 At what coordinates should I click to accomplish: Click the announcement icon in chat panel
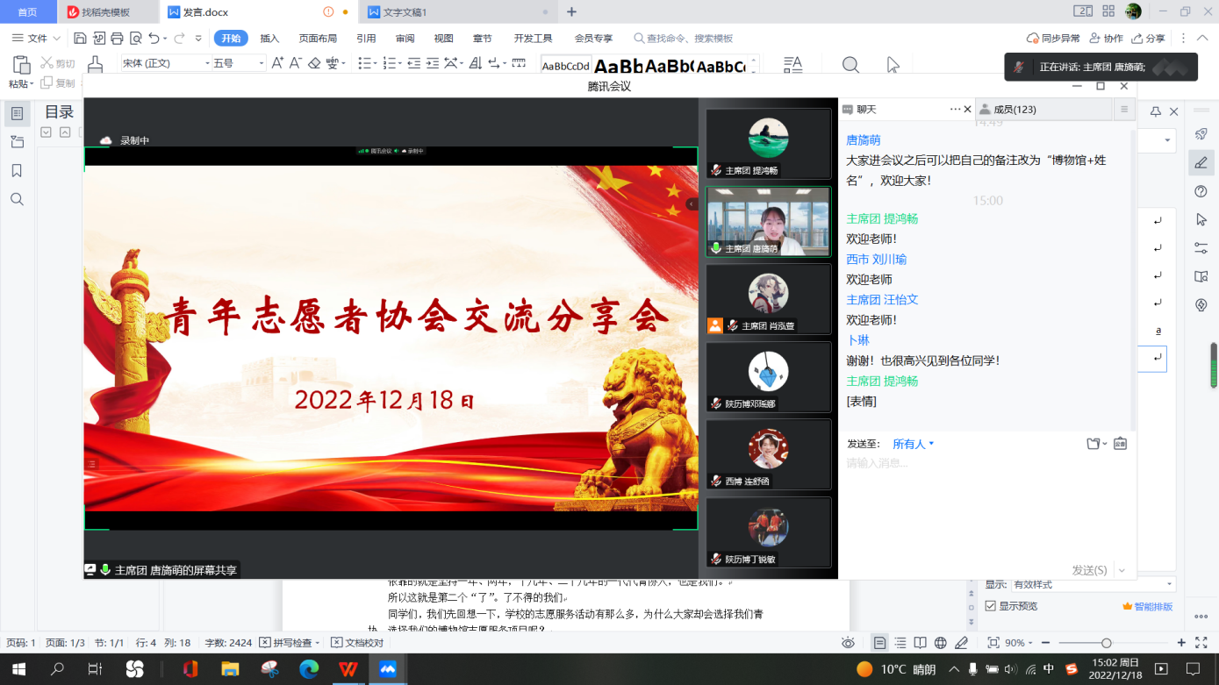1120,444
